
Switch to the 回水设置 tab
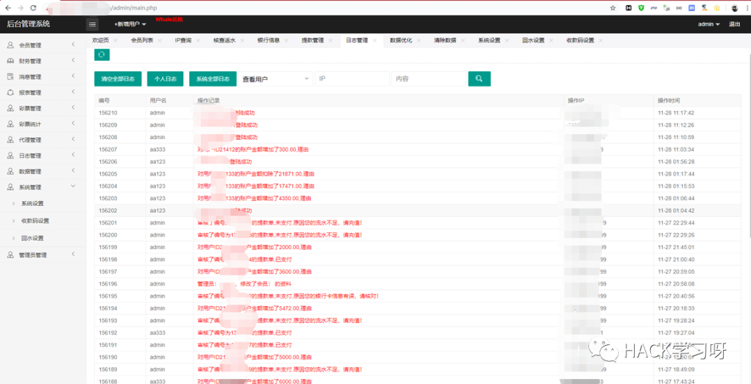pos(533,41)
